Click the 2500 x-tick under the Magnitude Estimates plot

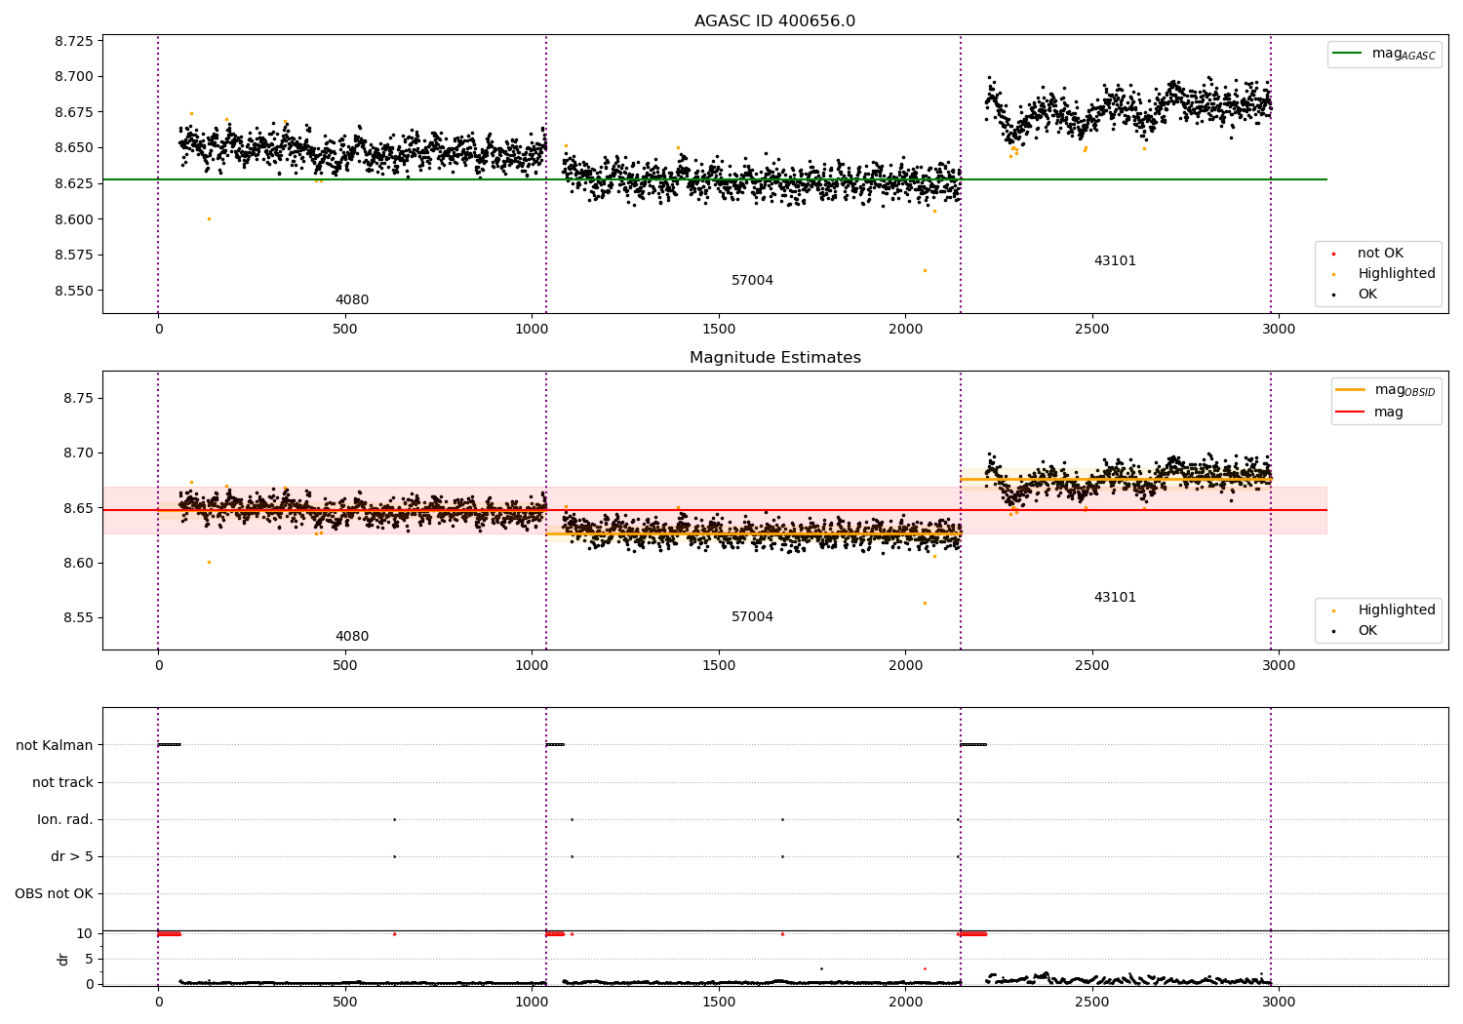coord(1092,666)
